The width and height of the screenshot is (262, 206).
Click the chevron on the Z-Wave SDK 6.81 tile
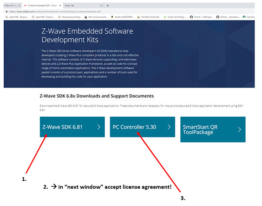(99, 127)
